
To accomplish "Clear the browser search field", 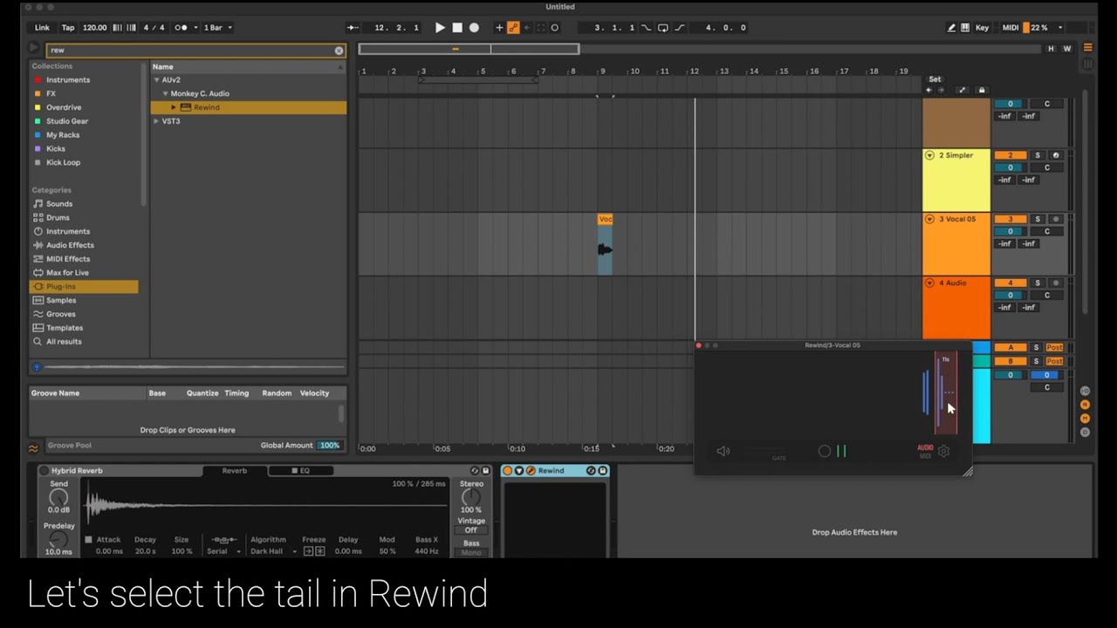I will 339,51.
